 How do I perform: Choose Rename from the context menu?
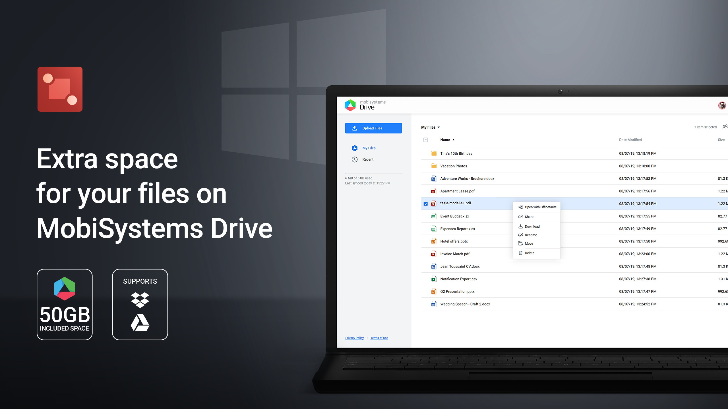(537, 235)
